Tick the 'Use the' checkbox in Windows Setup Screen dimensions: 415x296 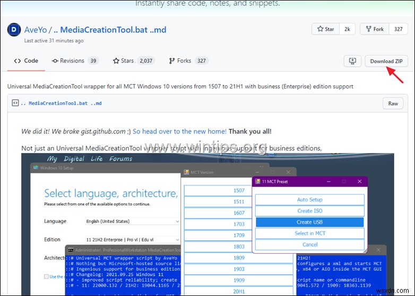click(x=46, y=276)
